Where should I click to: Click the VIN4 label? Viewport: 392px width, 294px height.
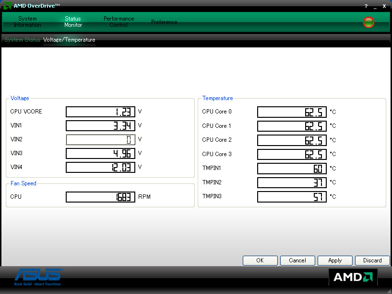point(16,167)
